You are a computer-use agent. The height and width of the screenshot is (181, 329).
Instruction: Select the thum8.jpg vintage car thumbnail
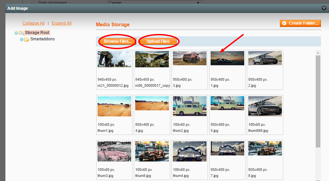click(152, 151)
